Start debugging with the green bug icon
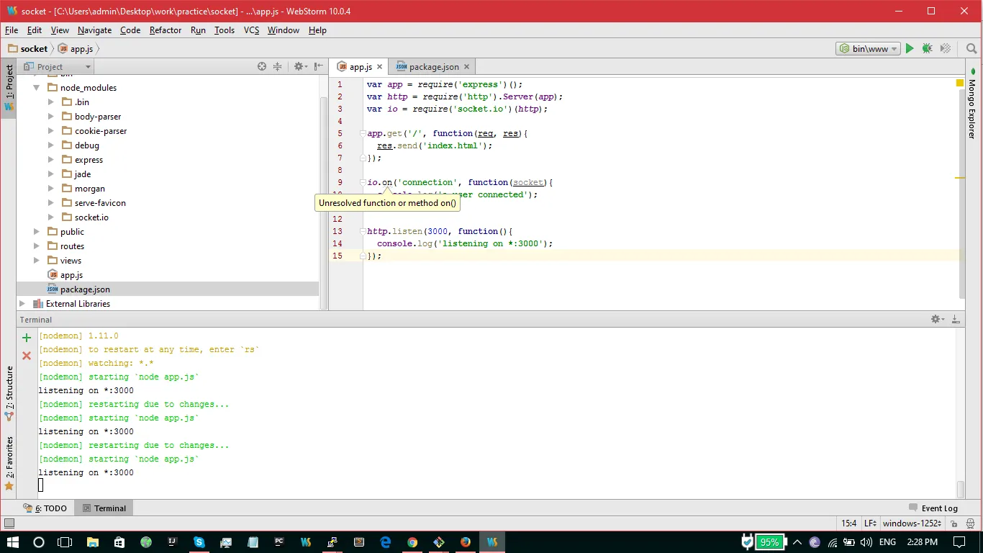Image resolution: width=983 pixels, height=553 pixels. pos(928,49)
